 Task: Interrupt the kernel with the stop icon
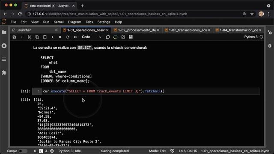tap(60, 37)
